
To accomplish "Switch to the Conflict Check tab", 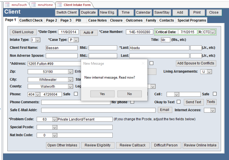I will click(31, 21).
